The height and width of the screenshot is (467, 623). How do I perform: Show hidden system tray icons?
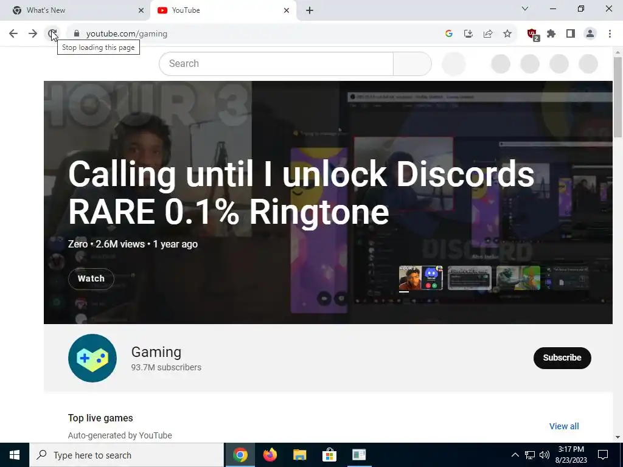pyautogui.click(x=515, y=455)
